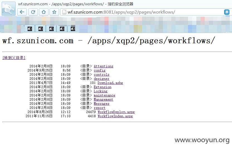Open the WorkflowDeploy.aspx file link
The image size is (232, 148).
click(x=116, y=112)
